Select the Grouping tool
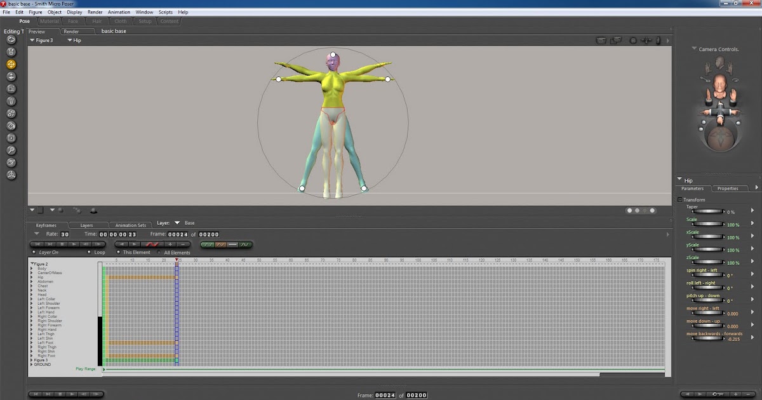This screenshot has width=762, height=400. (x=11, y=138)
